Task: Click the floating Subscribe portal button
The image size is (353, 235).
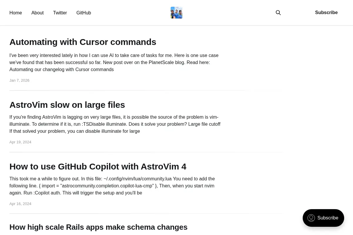Action: click(323, 218)
